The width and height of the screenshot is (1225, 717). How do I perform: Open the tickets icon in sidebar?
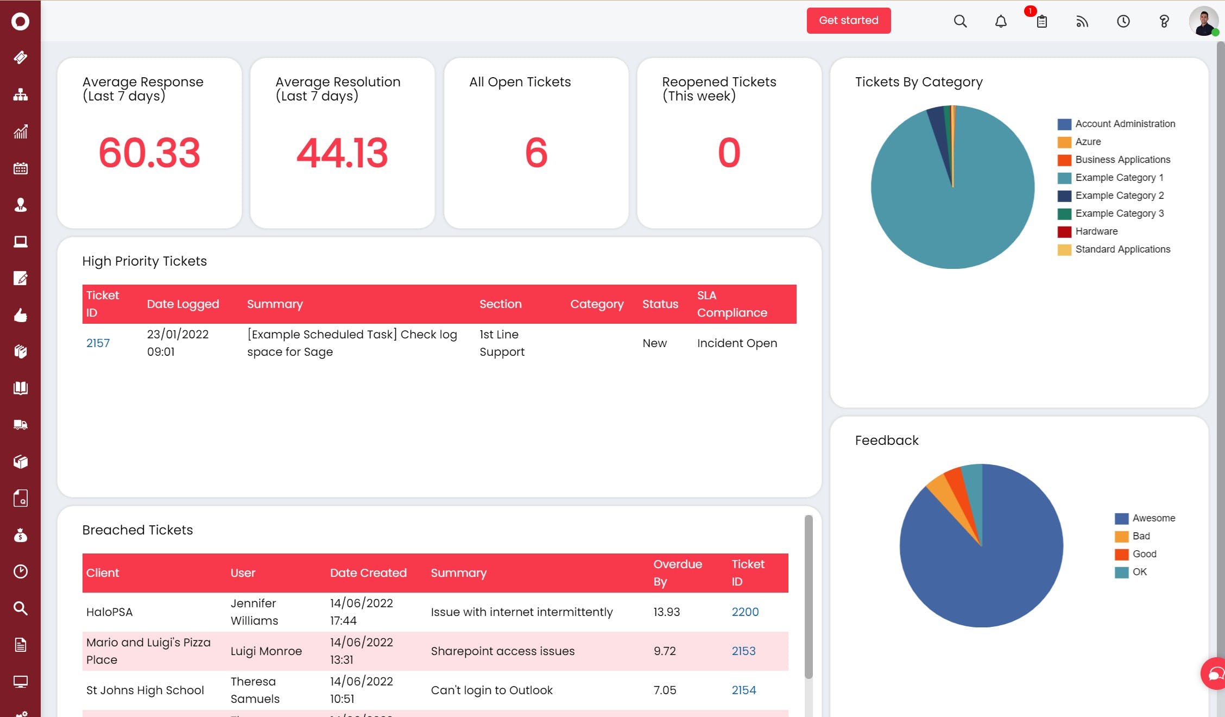pos(20,58)
